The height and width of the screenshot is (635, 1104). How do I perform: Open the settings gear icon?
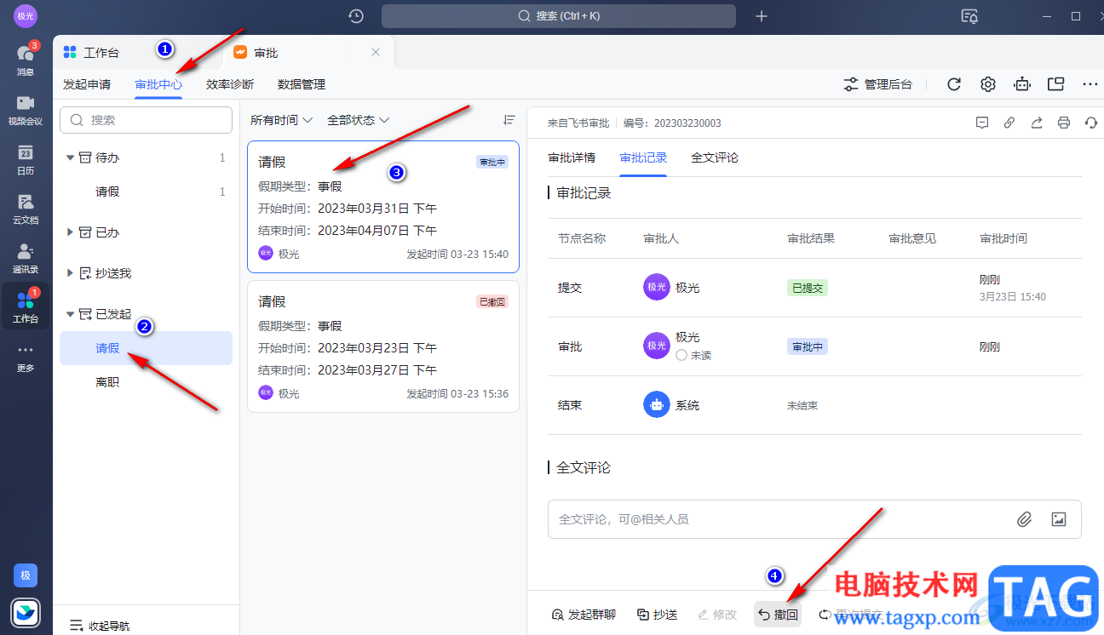tap(988, 84)
